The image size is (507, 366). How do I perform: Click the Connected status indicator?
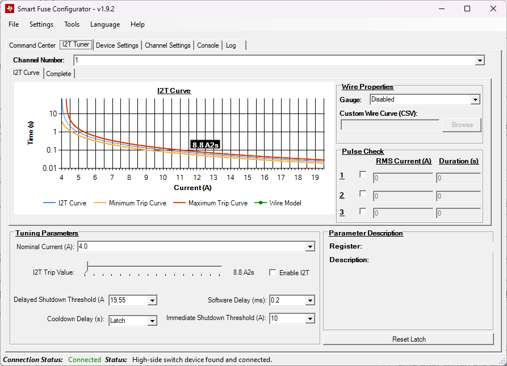[x=84, y=359]
